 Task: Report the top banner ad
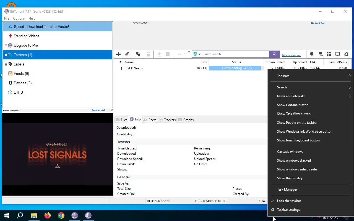point(317,23)
